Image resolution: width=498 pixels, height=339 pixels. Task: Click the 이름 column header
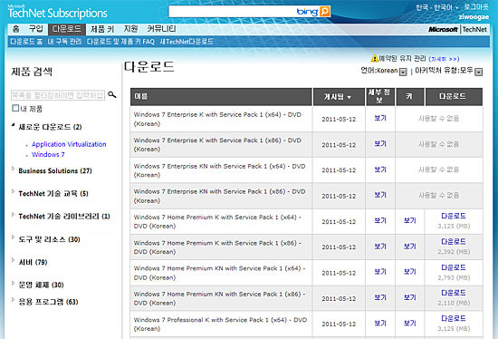pos(221,97)
